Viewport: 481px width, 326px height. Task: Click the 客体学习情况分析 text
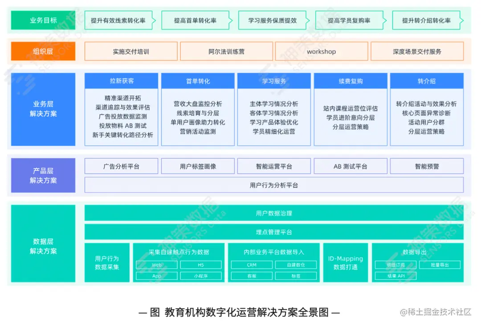pos(274,113)
